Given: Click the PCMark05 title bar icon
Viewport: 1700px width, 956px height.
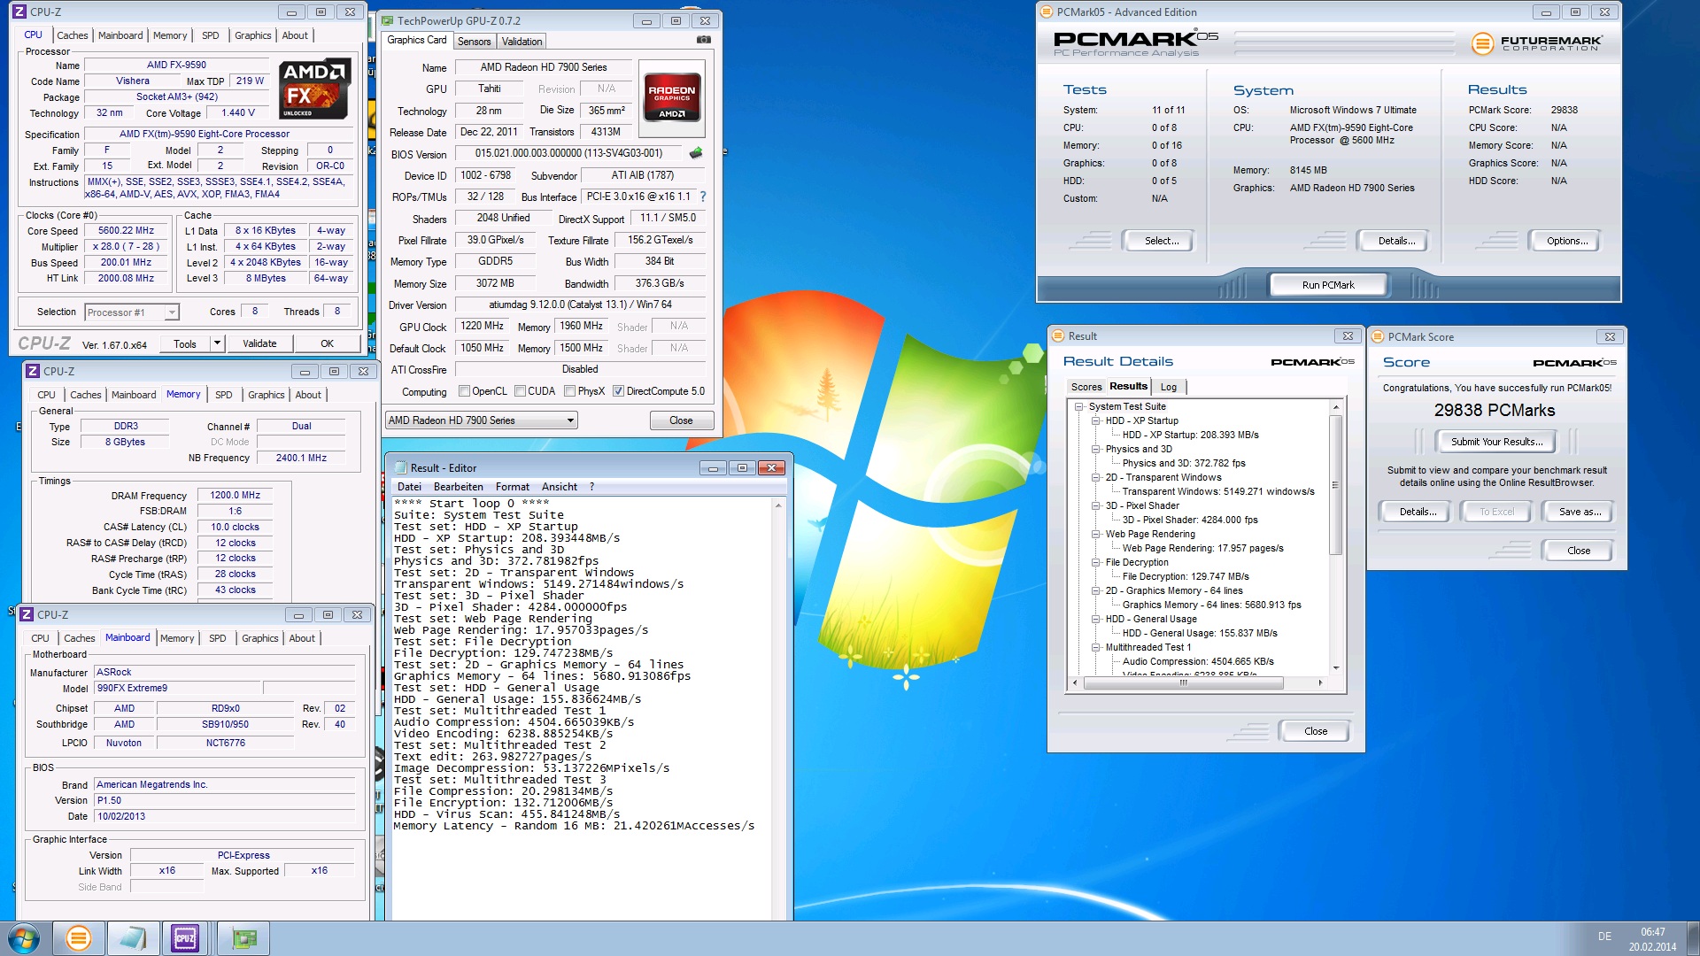Looking at the screenshot, I should 1047,12.
